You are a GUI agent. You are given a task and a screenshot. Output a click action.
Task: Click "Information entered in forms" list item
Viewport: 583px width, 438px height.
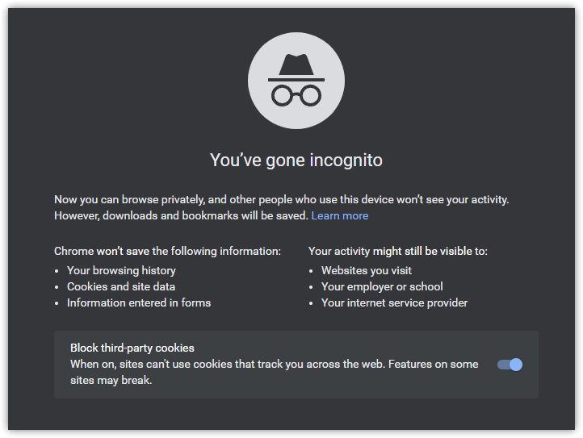139,302
